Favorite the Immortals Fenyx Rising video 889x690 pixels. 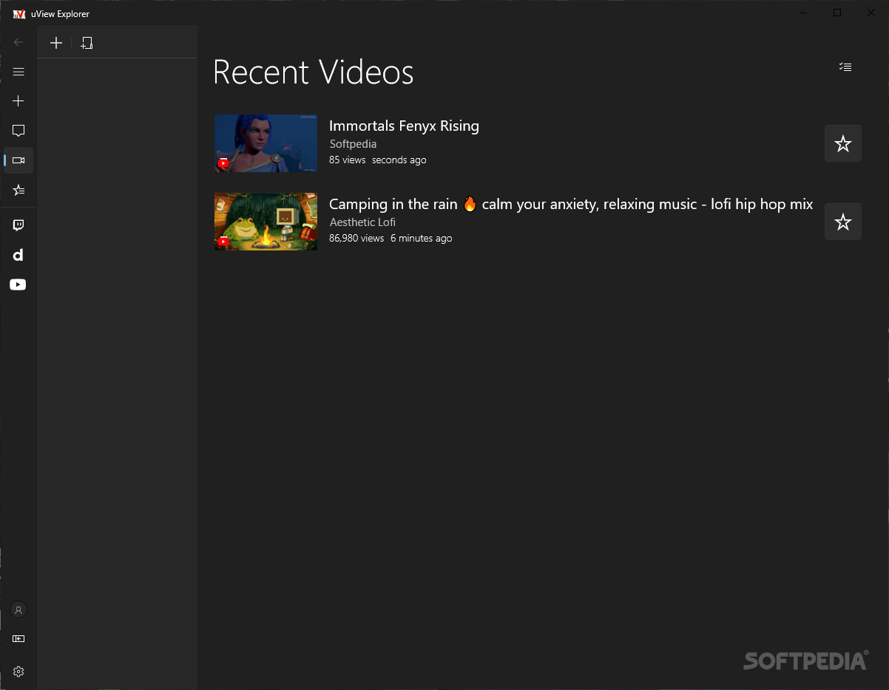[843, 143]
